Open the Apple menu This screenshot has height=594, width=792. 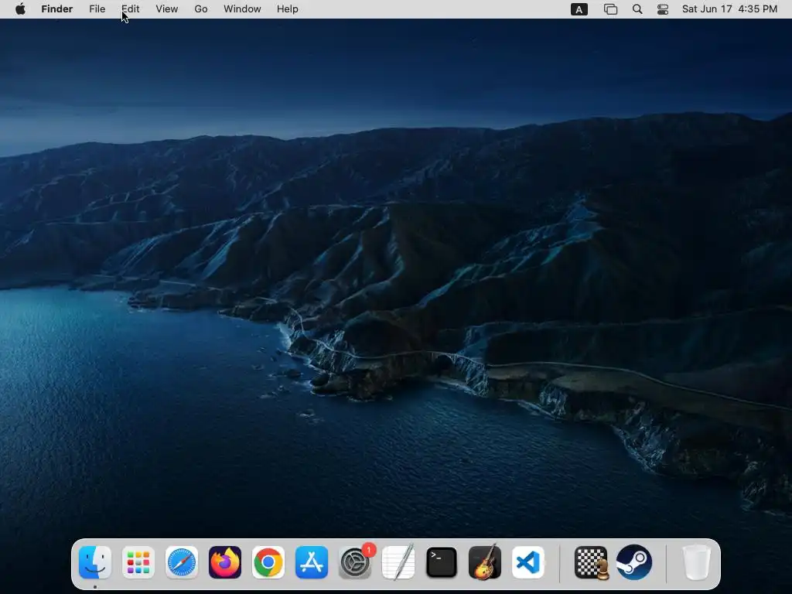tap(20, 9)
